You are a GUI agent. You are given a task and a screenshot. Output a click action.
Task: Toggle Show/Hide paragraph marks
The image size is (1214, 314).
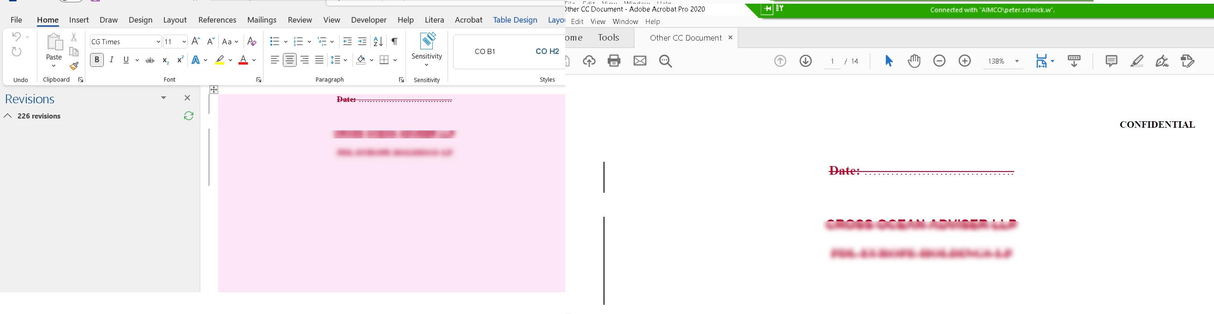coord(395,41)
